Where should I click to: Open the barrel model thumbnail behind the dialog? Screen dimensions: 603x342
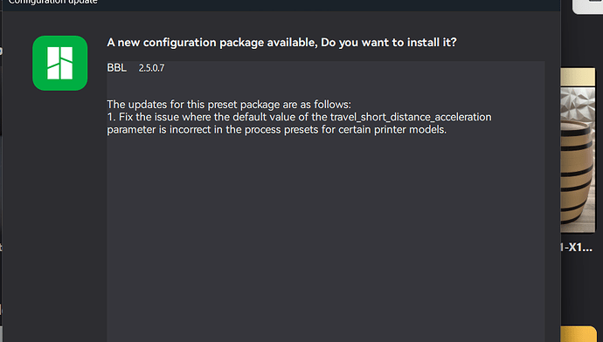tap(578, 160)
